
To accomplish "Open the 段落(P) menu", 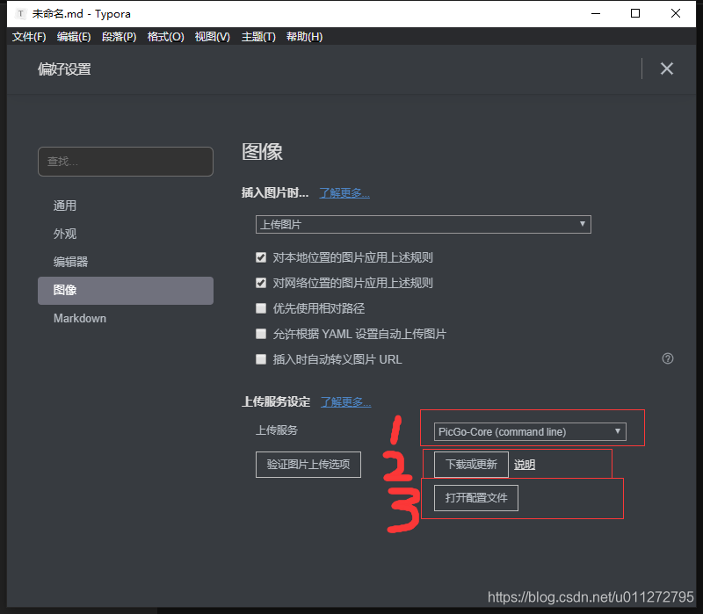I will [119, 37].
